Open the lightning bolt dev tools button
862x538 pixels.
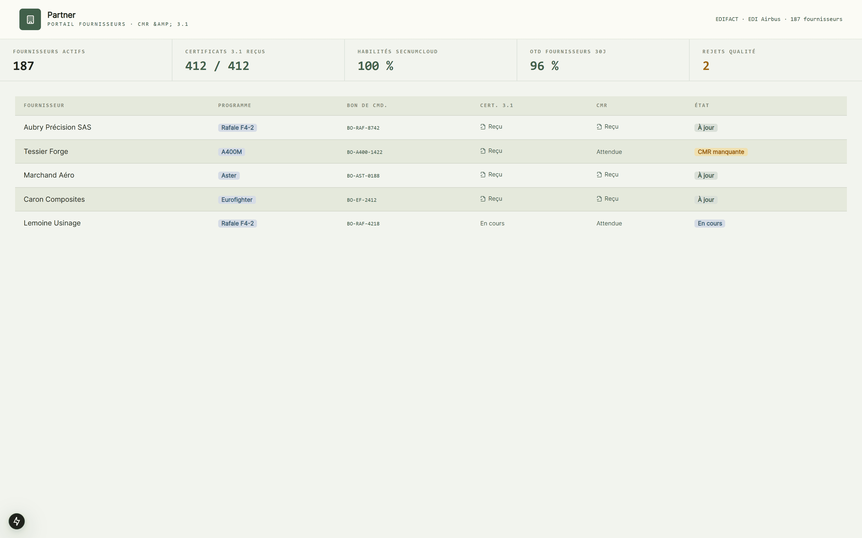[x=17, y=521]
